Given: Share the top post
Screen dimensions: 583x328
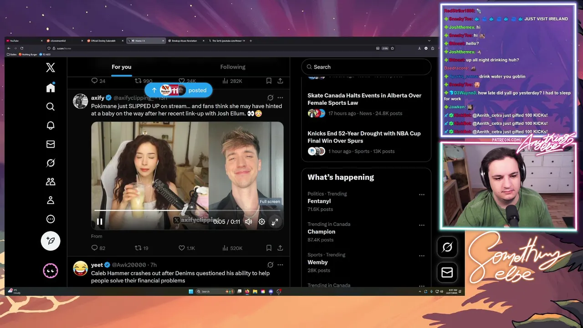Looking at the screenshot, I should (x=280, y=81).
